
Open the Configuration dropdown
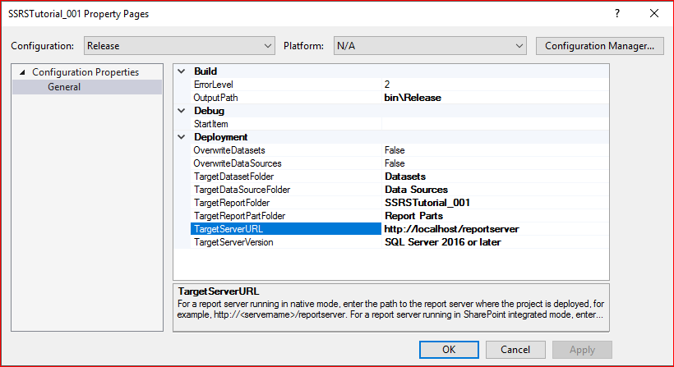coord(178,46)
